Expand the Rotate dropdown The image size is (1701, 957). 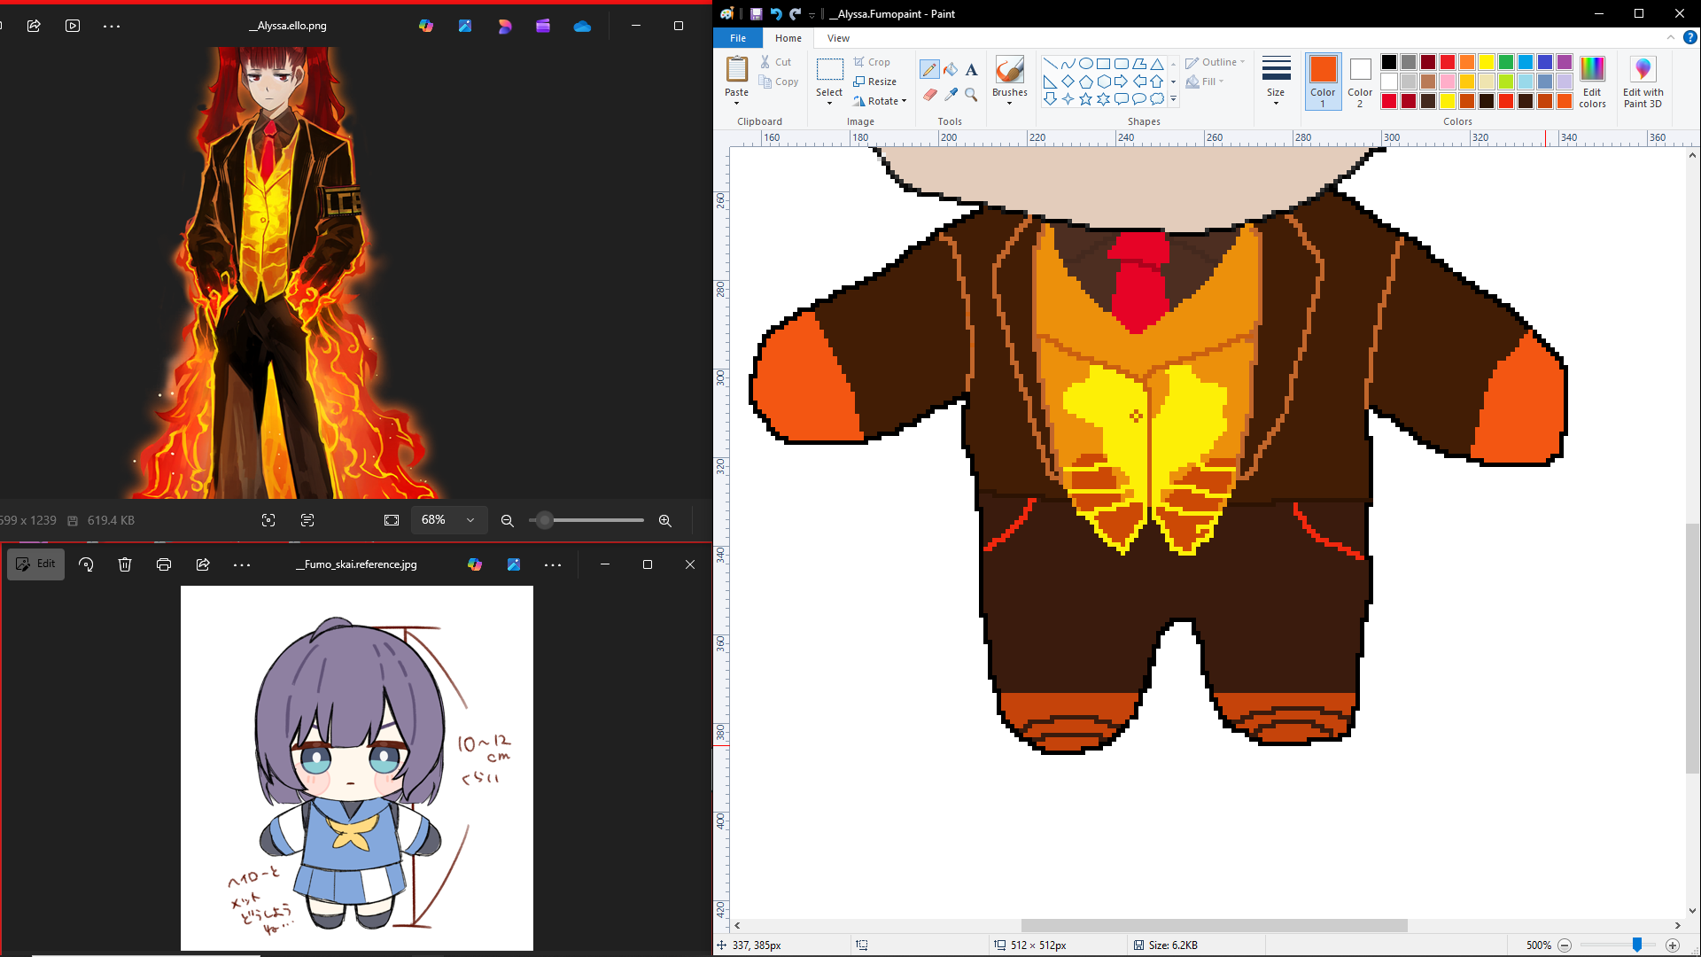(904, 101)
